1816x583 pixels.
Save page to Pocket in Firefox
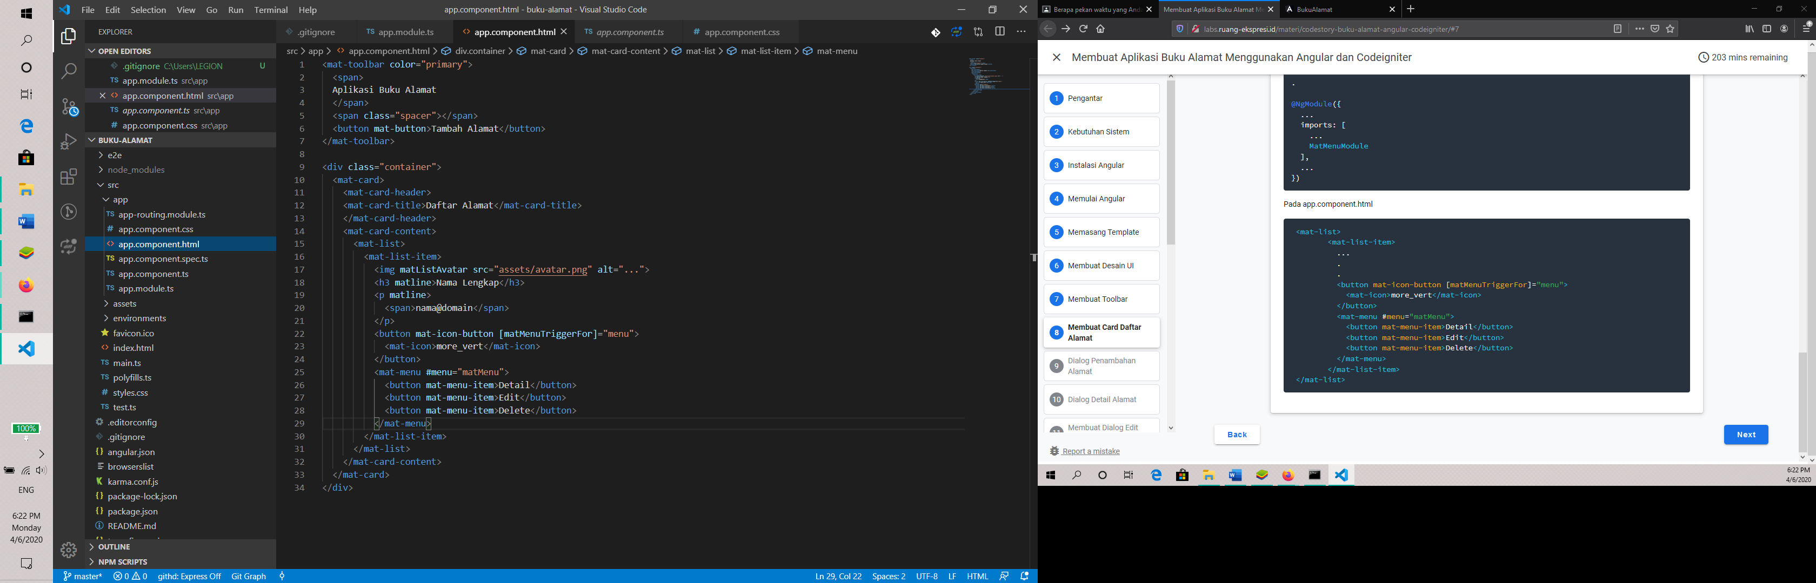(x=1654, y=29)
